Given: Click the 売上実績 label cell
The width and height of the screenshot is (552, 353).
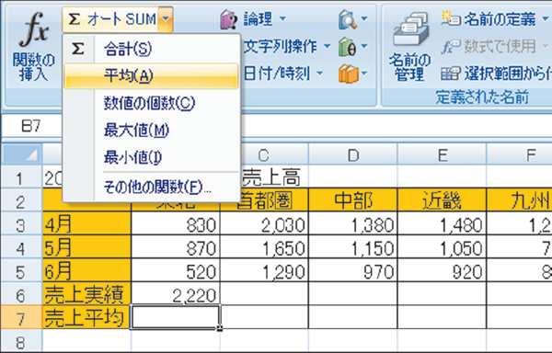Looking at the screenshot, I should tap(86, 294).
